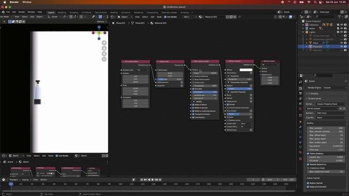
Task: Toggle render camera icon for Plane.001
Action: (345, 46)
